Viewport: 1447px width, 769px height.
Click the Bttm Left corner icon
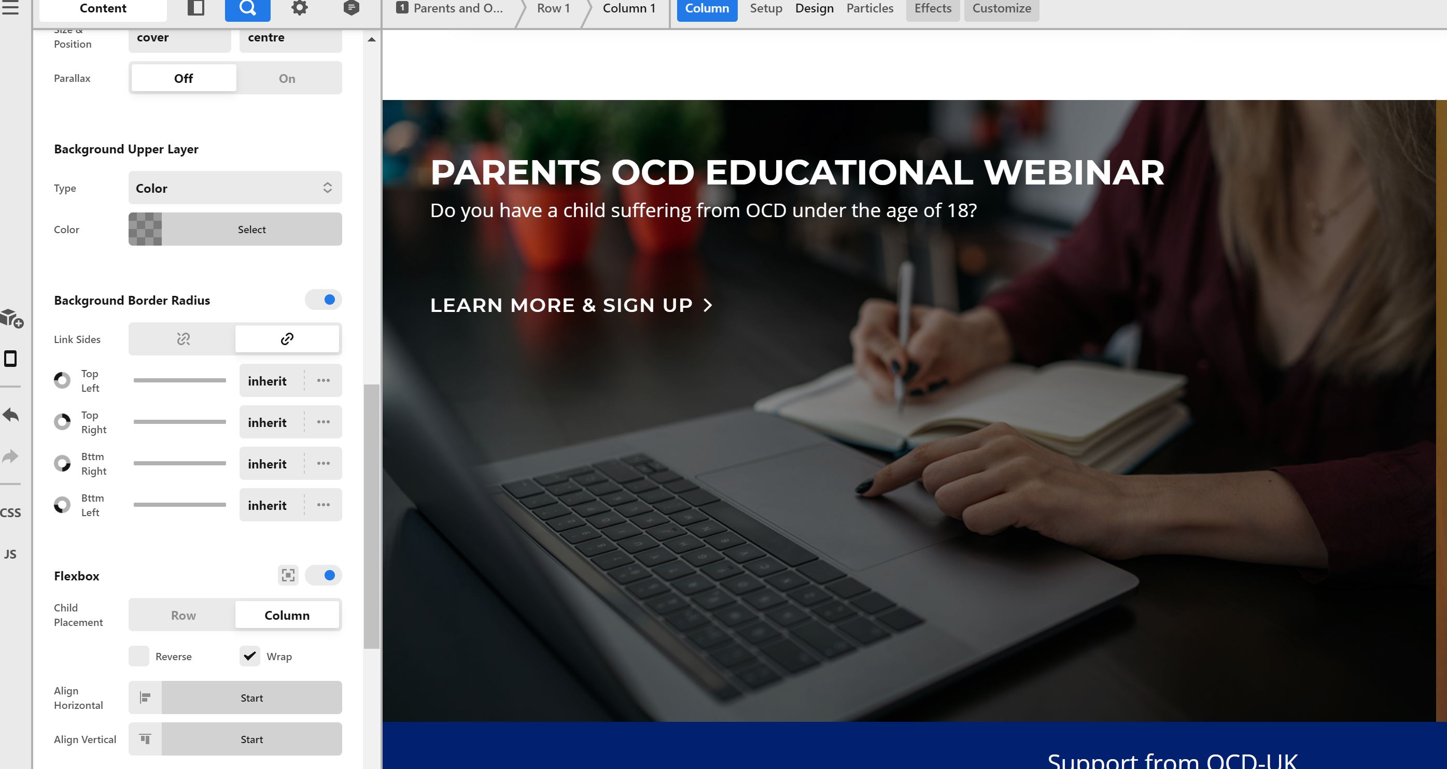(62, 505)
